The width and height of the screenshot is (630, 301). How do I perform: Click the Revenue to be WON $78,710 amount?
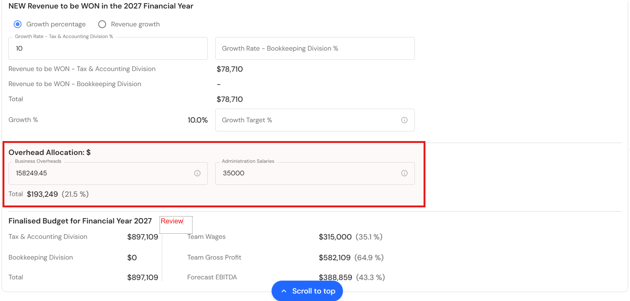(230, 69)
